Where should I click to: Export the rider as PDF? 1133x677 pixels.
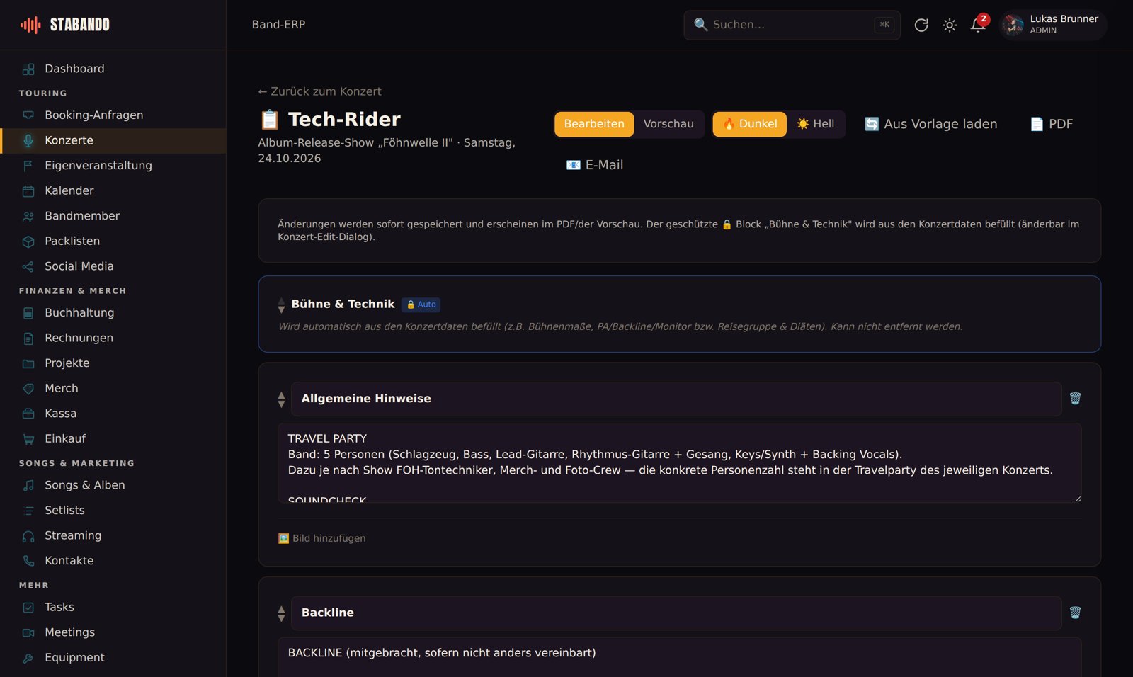[x=1051, y=124]
